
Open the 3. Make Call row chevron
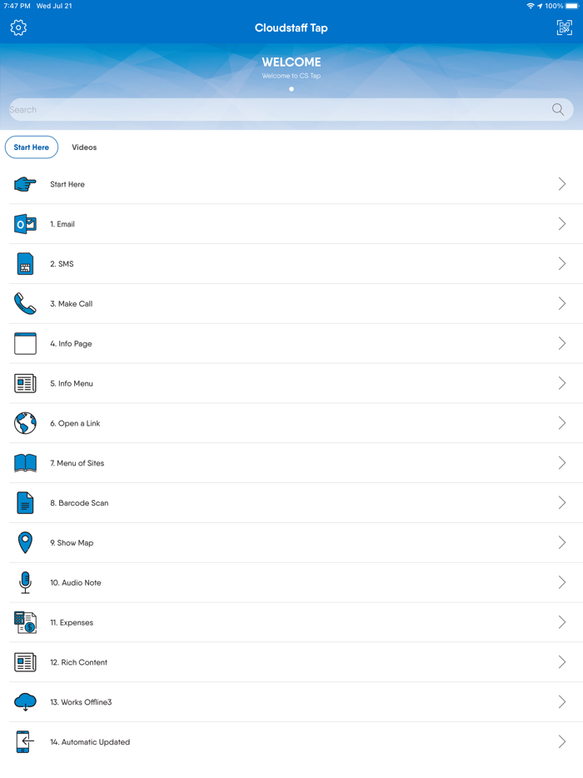(561, 304)
